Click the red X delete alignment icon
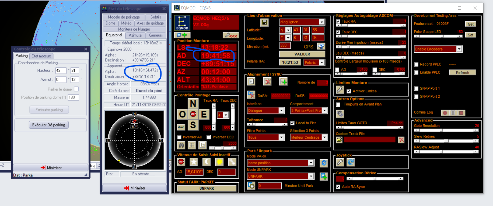The image size is (493, 206). coord(267,81)
